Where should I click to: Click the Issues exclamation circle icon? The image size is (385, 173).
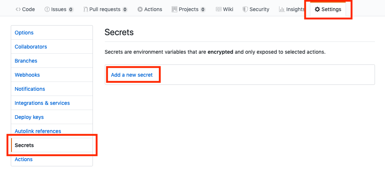pos(47,9)
